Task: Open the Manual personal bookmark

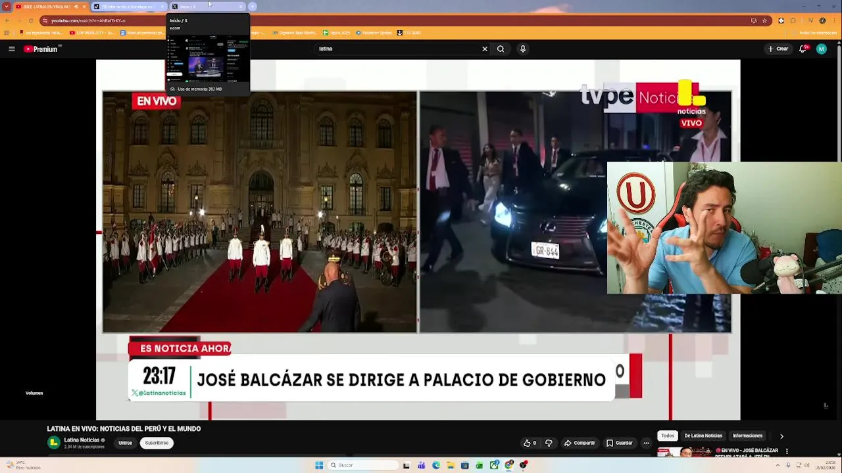Action: pyautogui.click(x=143, y=32)
